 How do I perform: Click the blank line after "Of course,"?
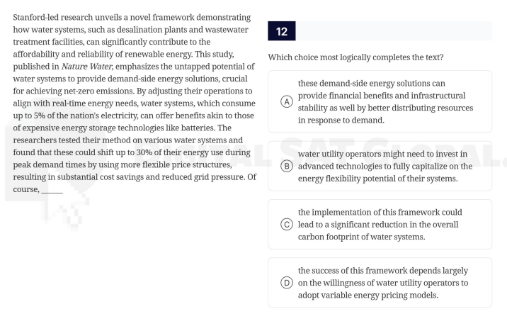tap(52, 190)
